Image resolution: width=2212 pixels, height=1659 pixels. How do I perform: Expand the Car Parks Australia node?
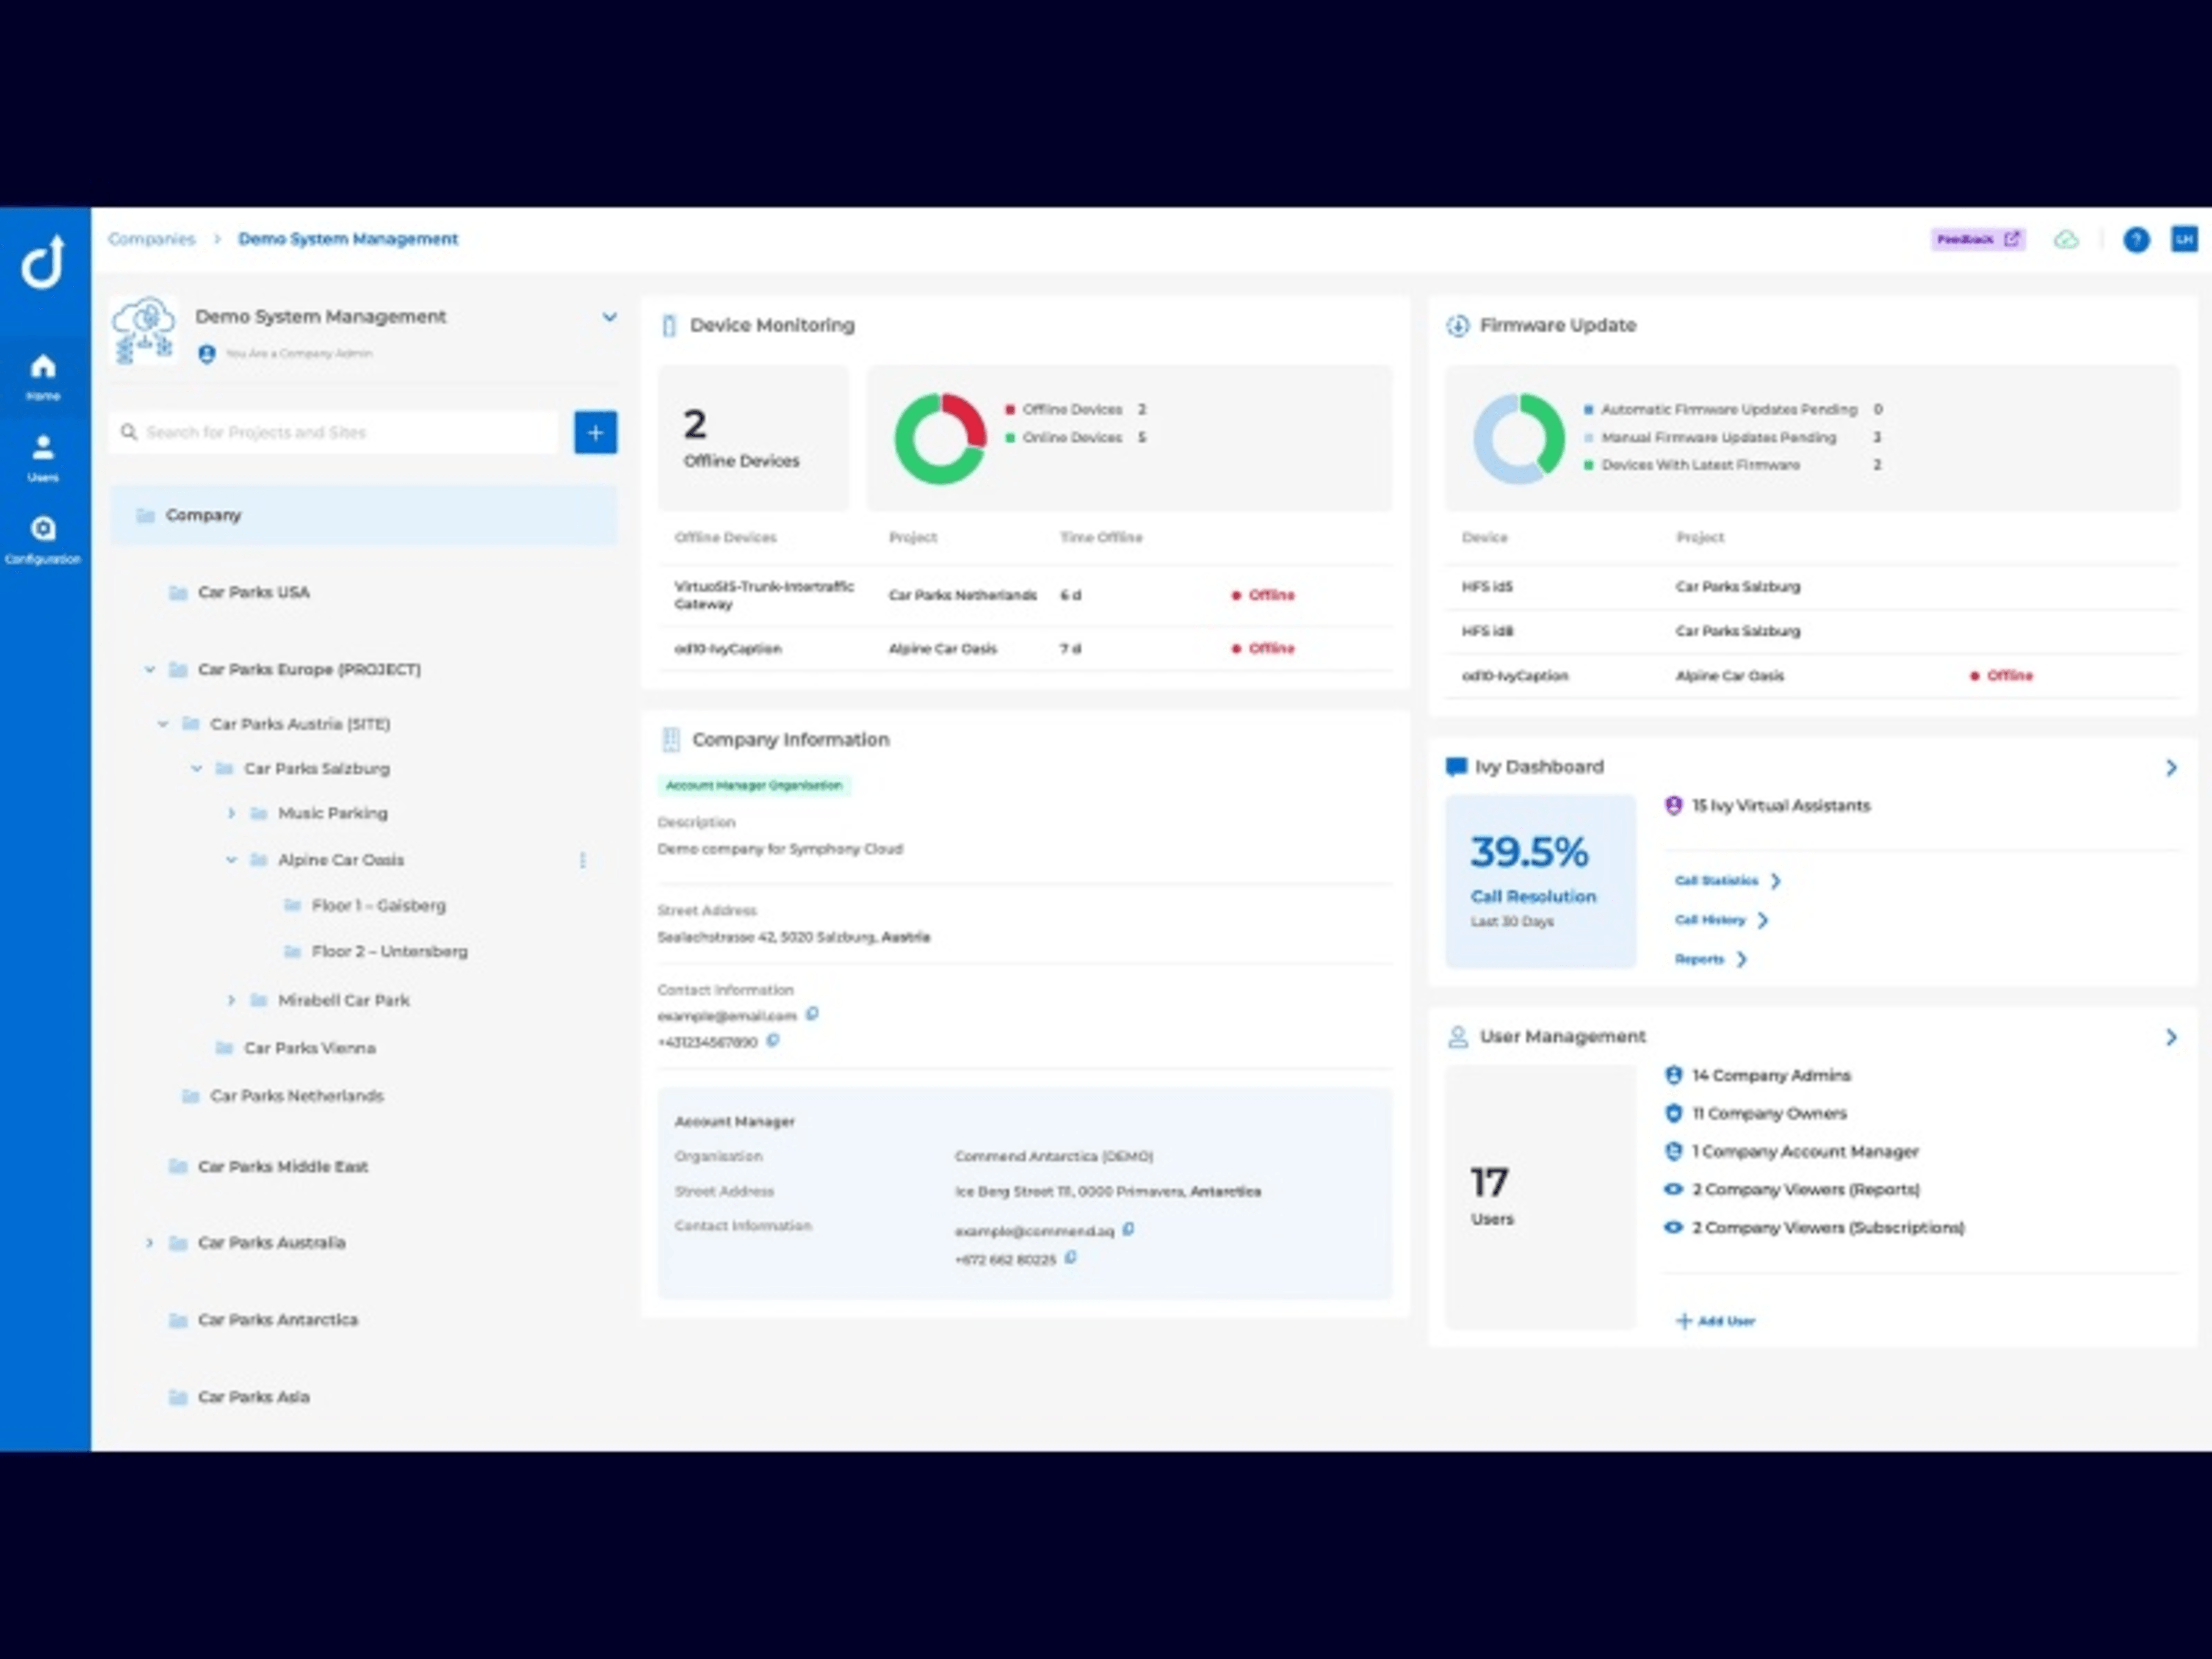(149, 1243)
